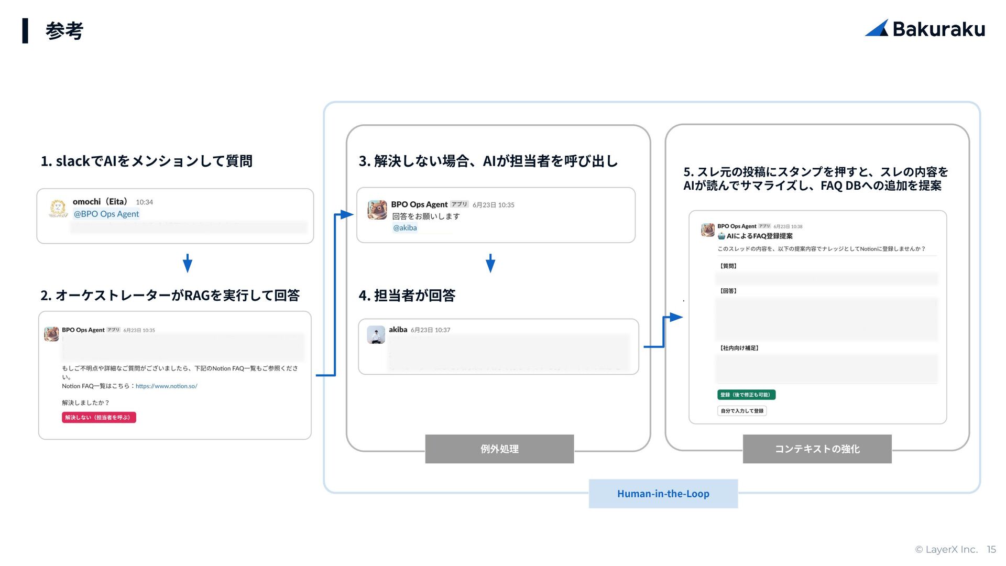The height and width of the screenshot is (566, 1006).
Task: Click the @akiba mention
Action: pos(405,228)
